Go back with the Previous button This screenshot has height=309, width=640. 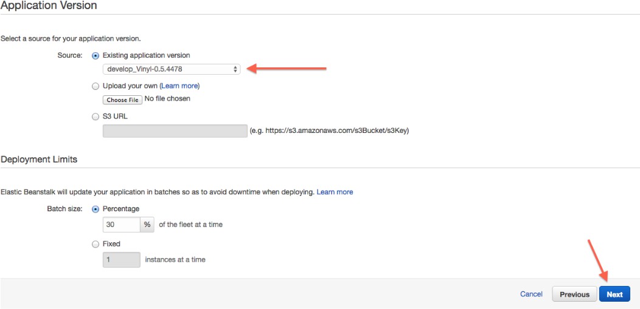pyautogui.click(x=574, y=294)
